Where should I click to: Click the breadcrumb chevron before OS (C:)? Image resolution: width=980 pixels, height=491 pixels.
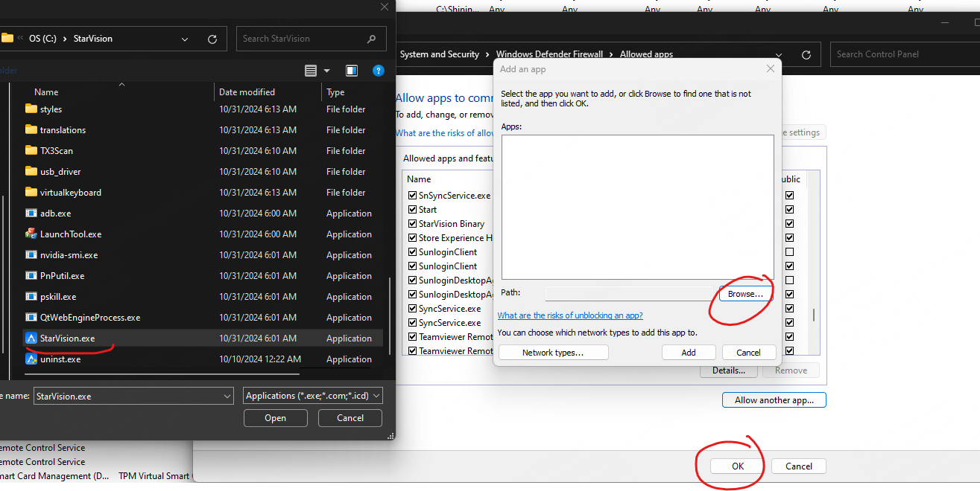pyautogui.click(x=21, y=39)
